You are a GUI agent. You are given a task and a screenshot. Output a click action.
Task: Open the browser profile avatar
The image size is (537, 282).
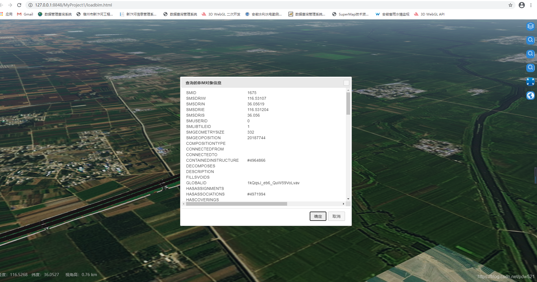[x=522, y=5]
